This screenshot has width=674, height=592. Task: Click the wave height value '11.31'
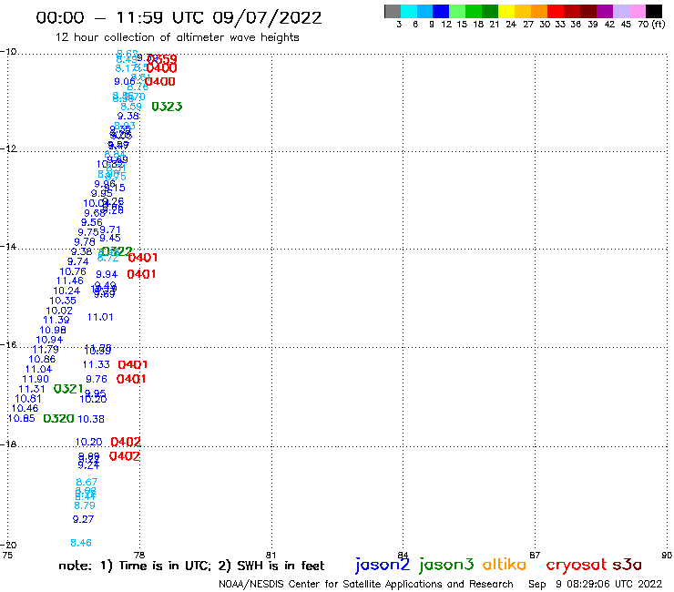(x=32, y=389)
